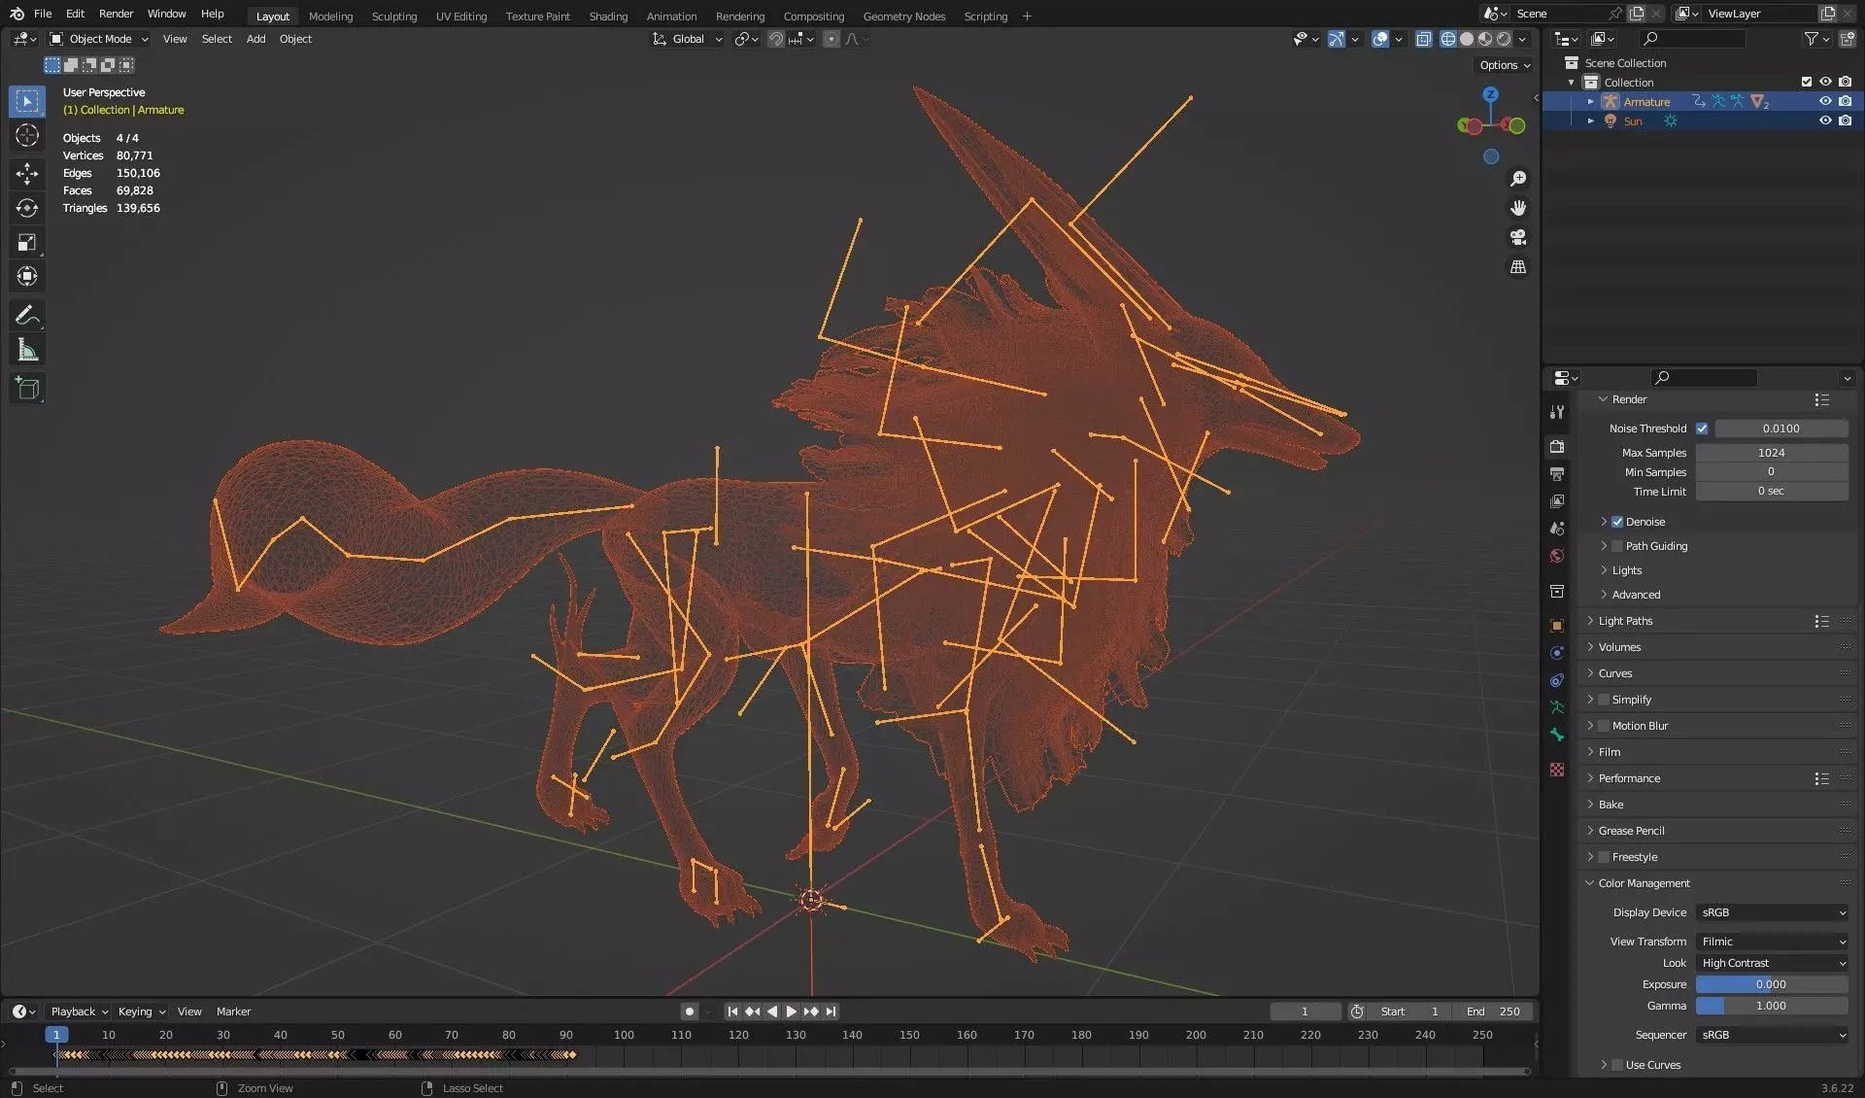The width and height of the screenshot is (1865, 1098).
Task: Activate the Scale tool
Action: point(27,242)
